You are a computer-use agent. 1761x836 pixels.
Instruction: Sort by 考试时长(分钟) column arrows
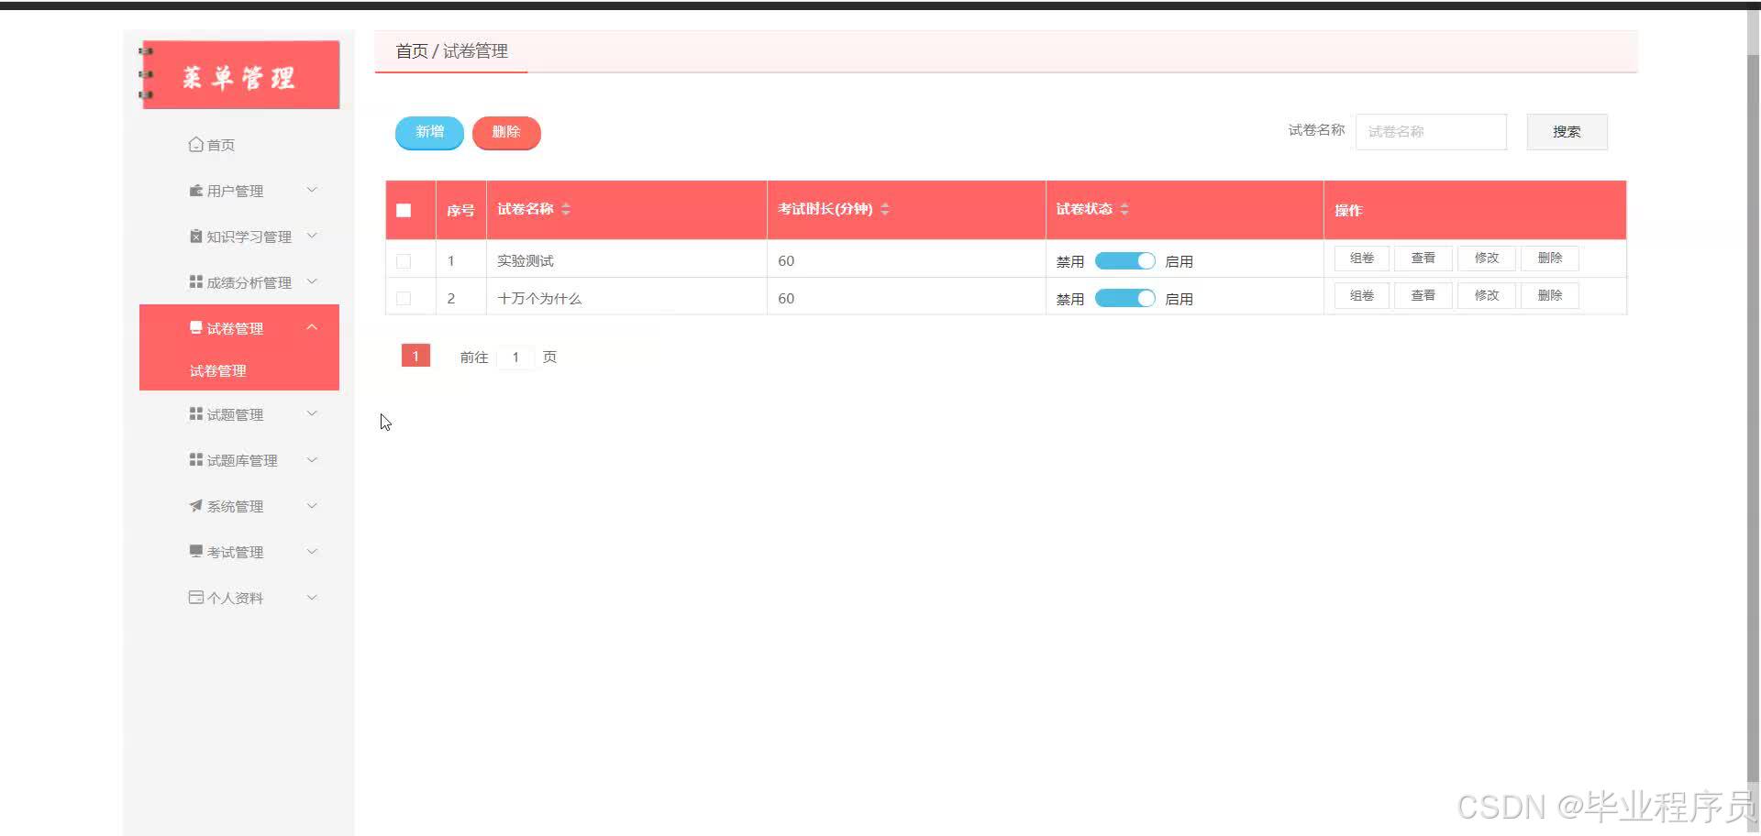885,209
